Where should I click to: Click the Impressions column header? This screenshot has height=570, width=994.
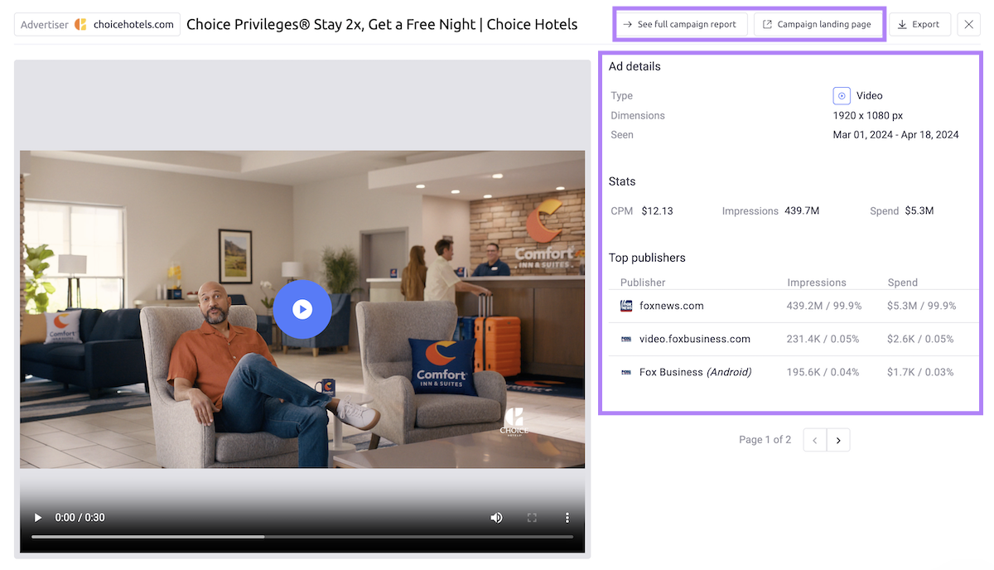coord(816,283)
